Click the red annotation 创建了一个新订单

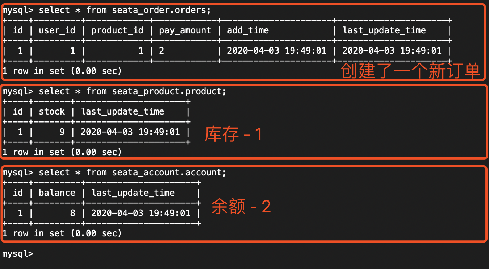[410, 71]
